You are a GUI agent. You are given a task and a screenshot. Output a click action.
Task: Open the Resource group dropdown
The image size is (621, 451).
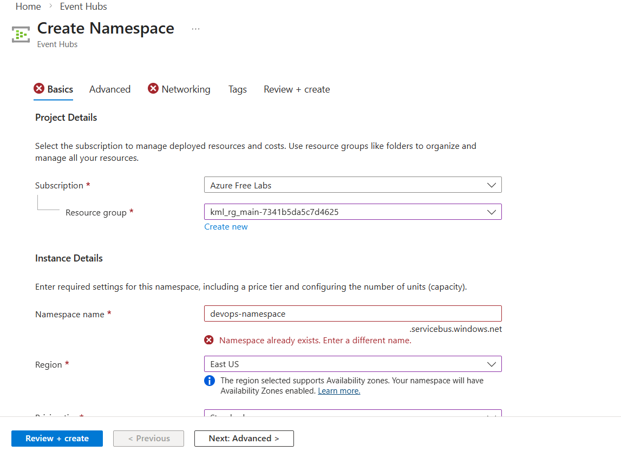352,212
